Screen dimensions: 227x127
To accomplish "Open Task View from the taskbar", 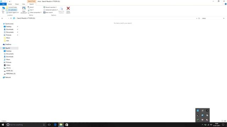I will click(49, 125).
